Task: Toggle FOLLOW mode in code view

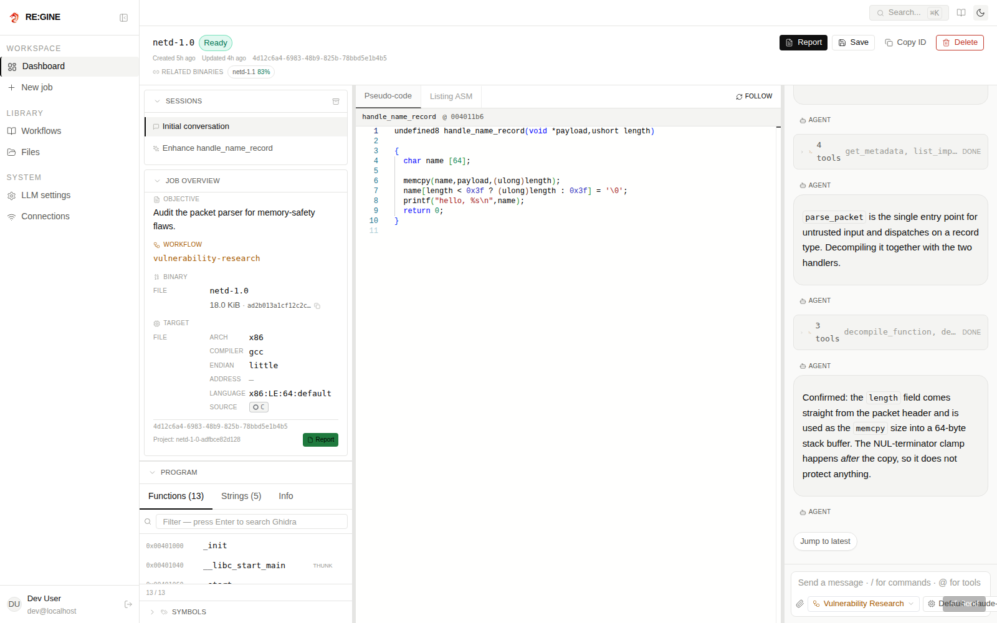Action: tap(754, 96)
